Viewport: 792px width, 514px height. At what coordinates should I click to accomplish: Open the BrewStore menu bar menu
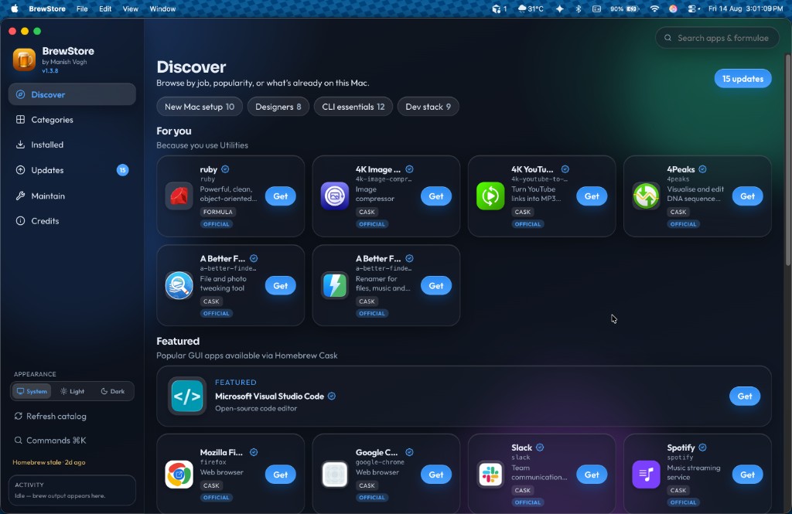[47, 9]
